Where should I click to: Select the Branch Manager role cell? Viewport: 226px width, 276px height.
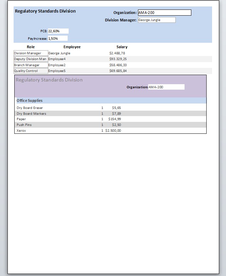pos(31,65)
